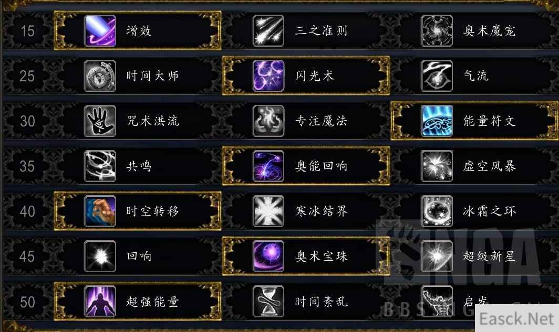
Task: Select the 超强能量 talent icon
Action: 100,302
